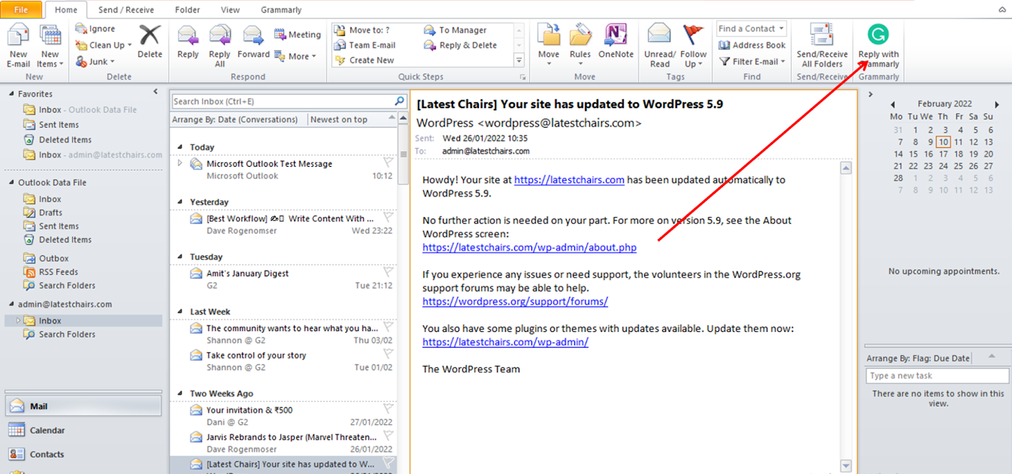Choose the Move to: ? quick step
Viewport: 1012px width, 474px height.
(x=362, y=30)
